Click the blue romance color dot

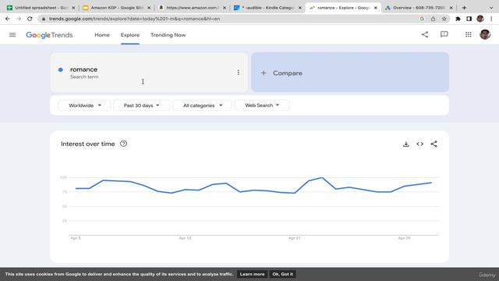(61, 69)
